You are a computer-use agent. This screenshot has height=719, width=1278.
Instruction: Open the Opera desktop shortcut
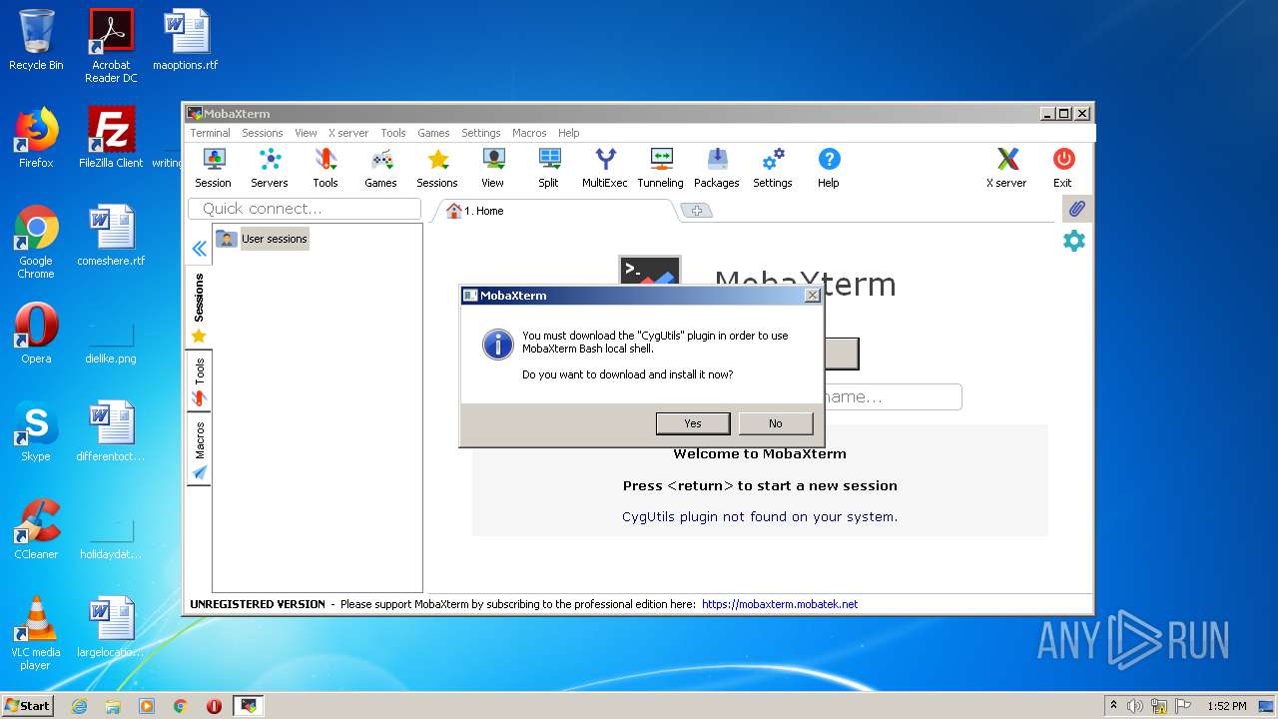(x=36, y=334)
